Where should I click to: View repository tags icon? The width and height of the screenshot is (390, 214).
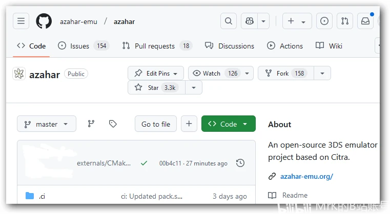113,124
